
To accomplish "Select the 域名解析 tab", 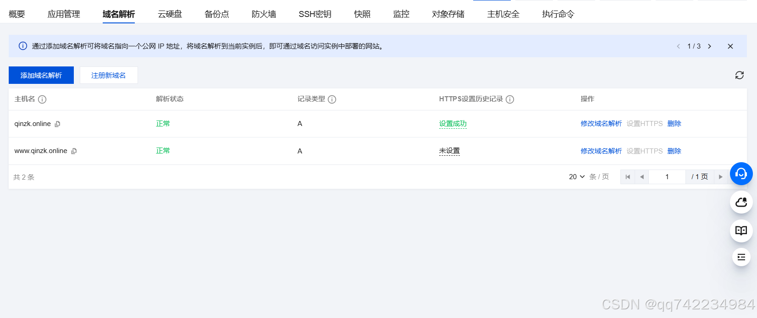I will point(119,14).
